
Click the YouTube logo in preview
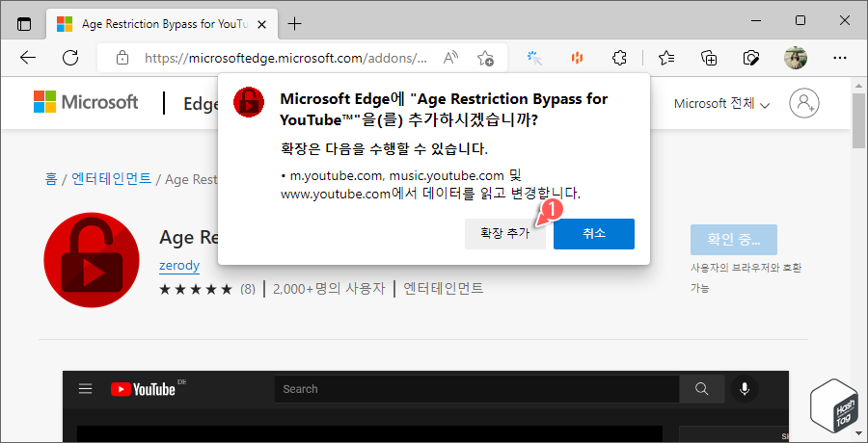(x=144, y=389)
